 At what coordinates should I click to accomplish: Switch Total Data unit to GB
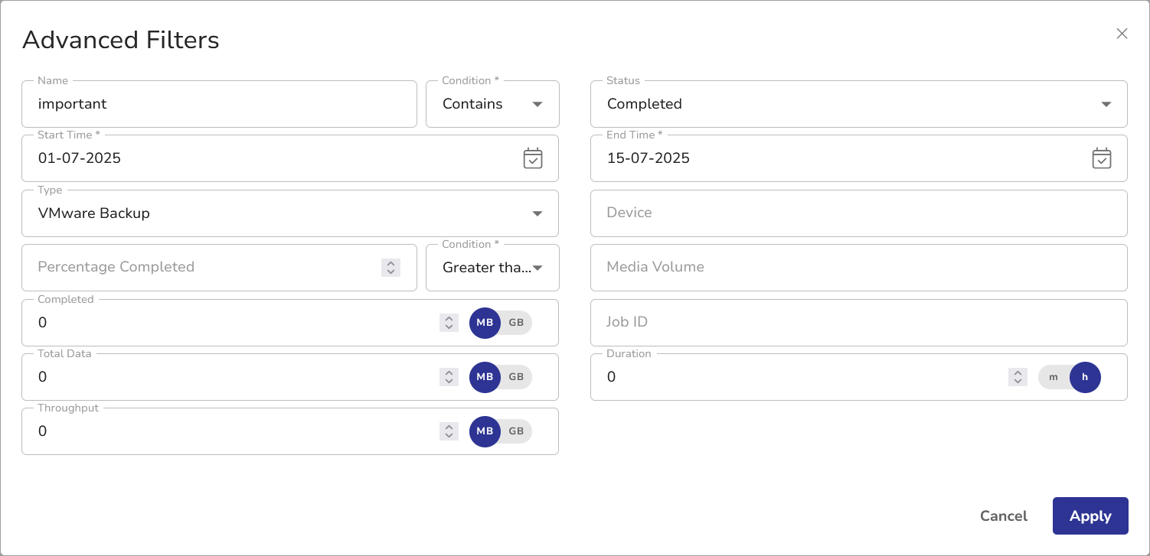(517, 377)
